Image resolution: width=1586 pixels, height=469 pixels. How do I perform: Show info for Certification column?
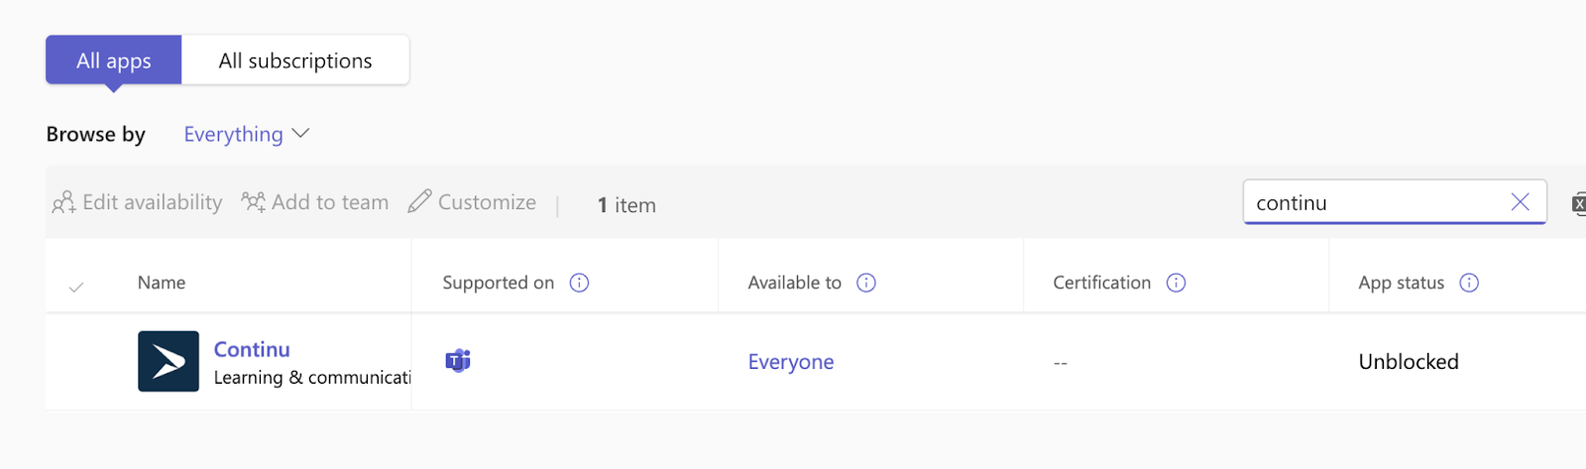pyautogui.click(x=1177, y=283)
